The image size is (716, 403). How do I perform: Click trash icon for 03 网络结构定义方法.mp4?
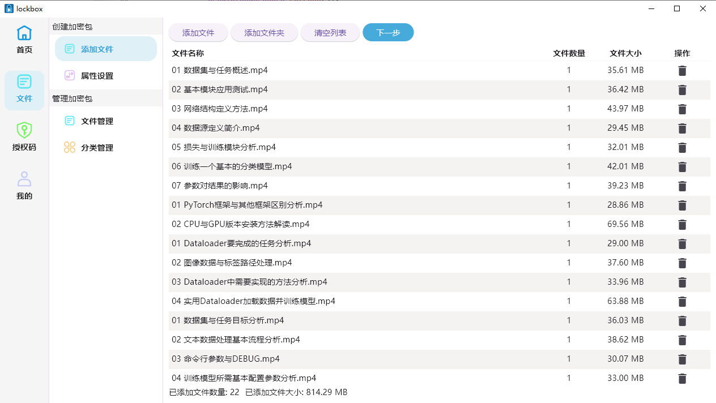(682, 109)
